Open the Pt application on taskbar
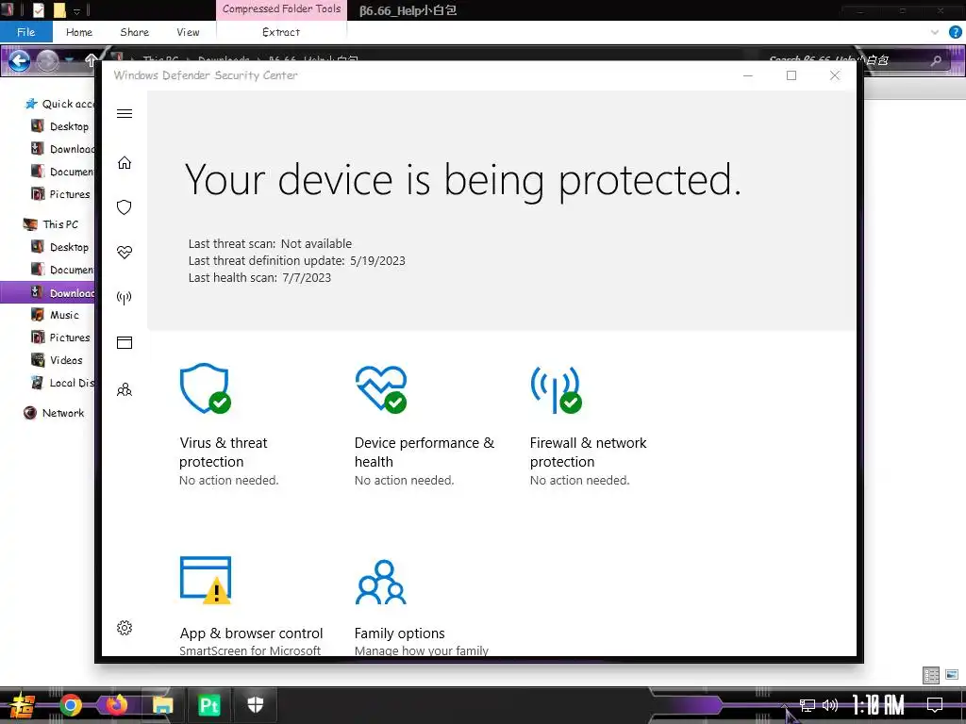Viewport: 966px width, 724px height. [x=208, y=705]
